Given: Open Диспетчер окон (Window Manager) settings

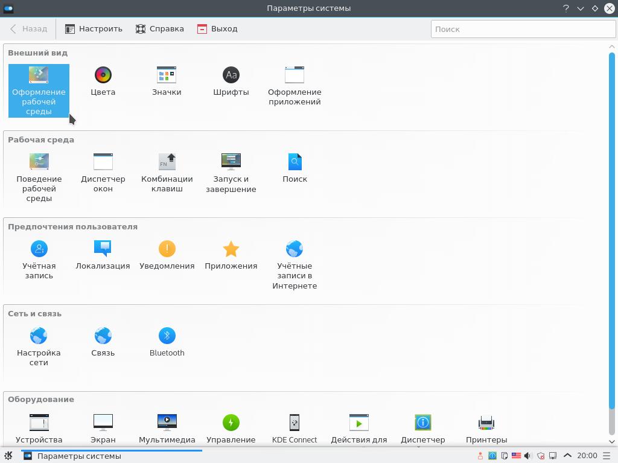Looking at the screenshot, I should pos(103,173).
